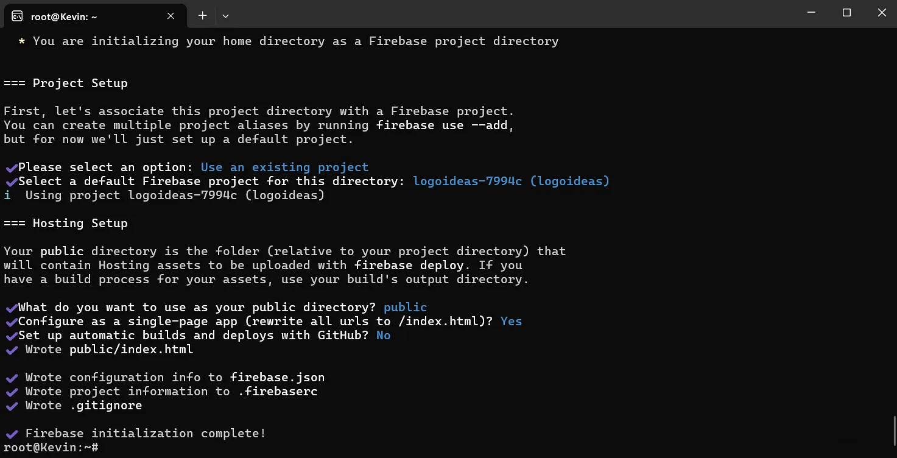This screenshot has height=458, width=897.
Task: Click the terminal vertical scrollbar thumb
Action: 893,430
